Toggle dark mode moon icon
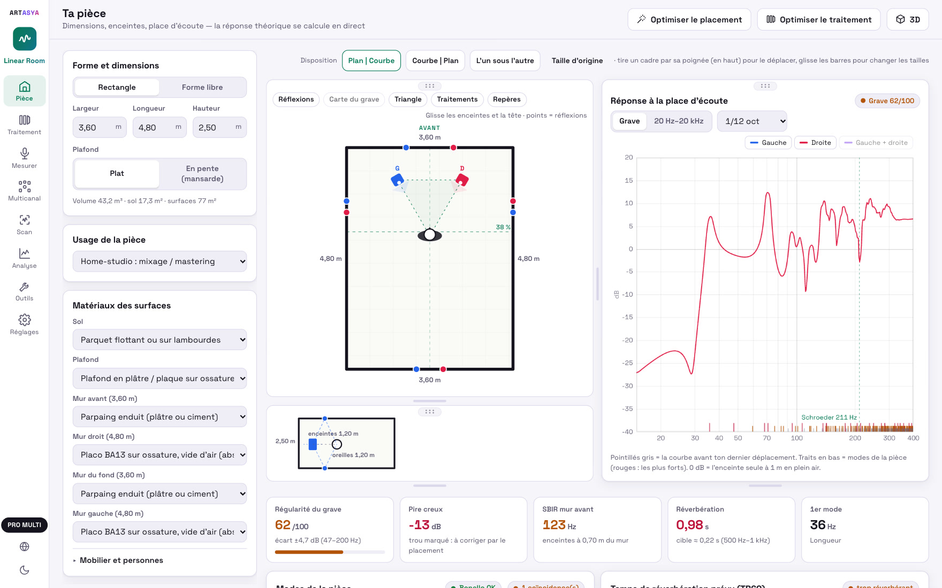 pos(24,570)
